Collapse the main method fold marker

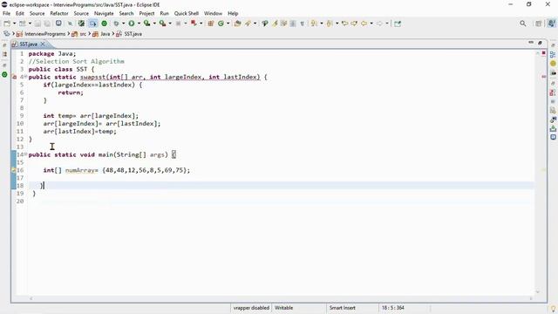coord(25,154)
